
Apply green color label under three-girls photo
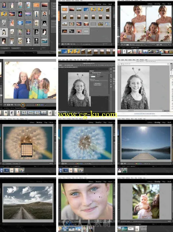39,105
